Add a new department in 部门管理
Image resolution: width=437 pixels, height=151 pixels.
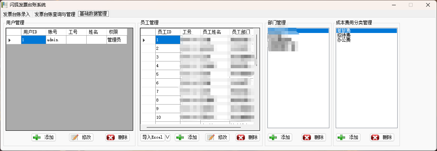point(280,138)
